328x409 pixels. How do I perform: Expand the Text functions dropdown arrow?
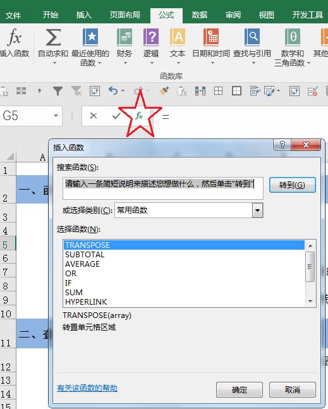pos(178,63)
